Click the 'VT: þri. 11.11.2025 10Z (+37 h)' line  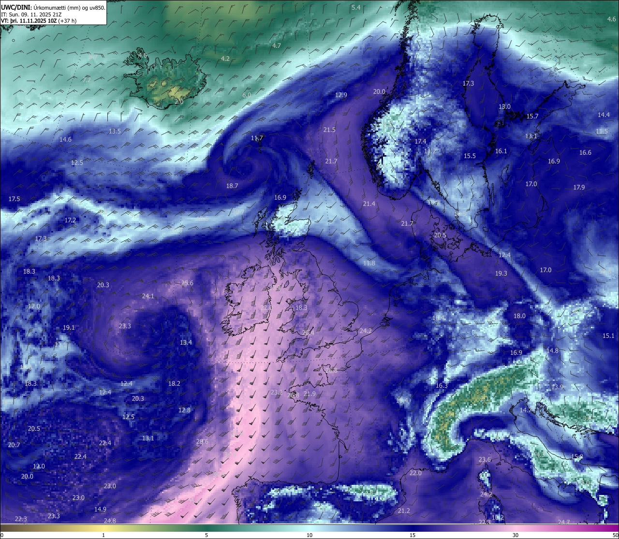pos(38,21)
